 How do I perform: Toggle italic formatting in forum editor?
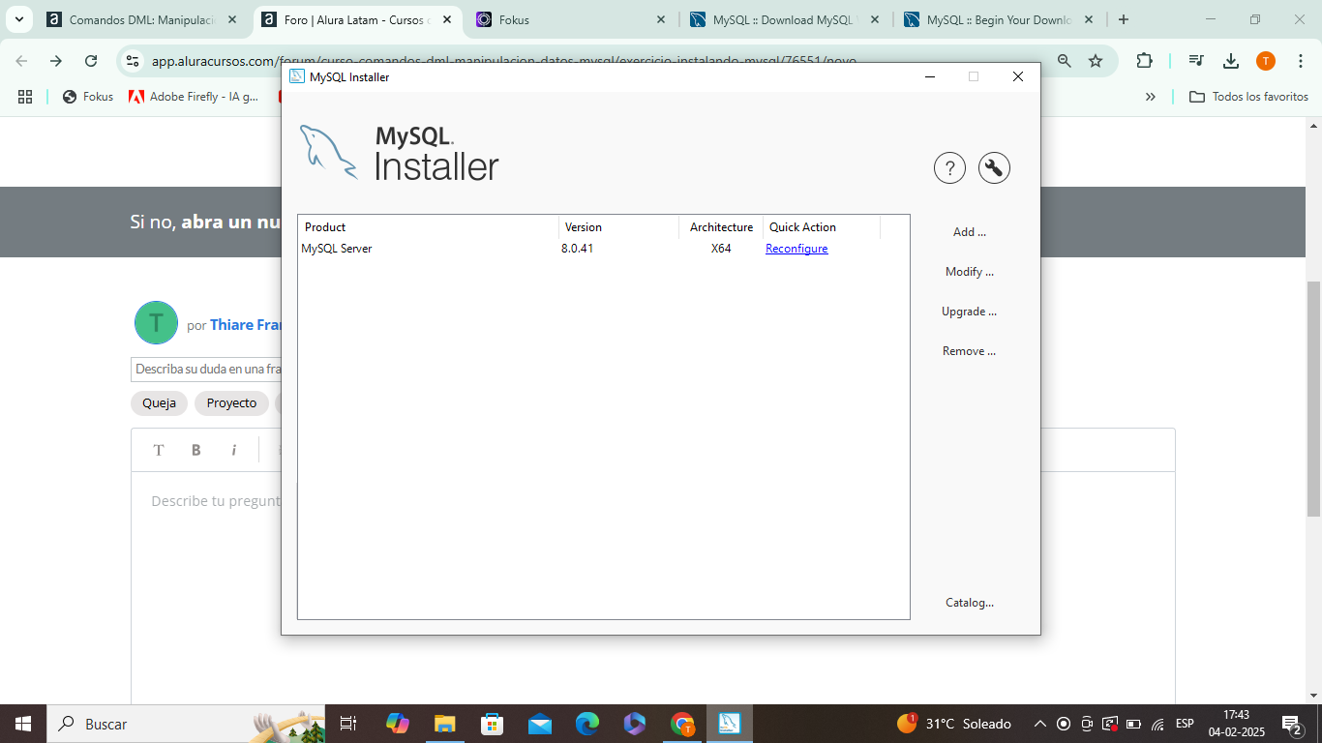[x=233, y=450]
